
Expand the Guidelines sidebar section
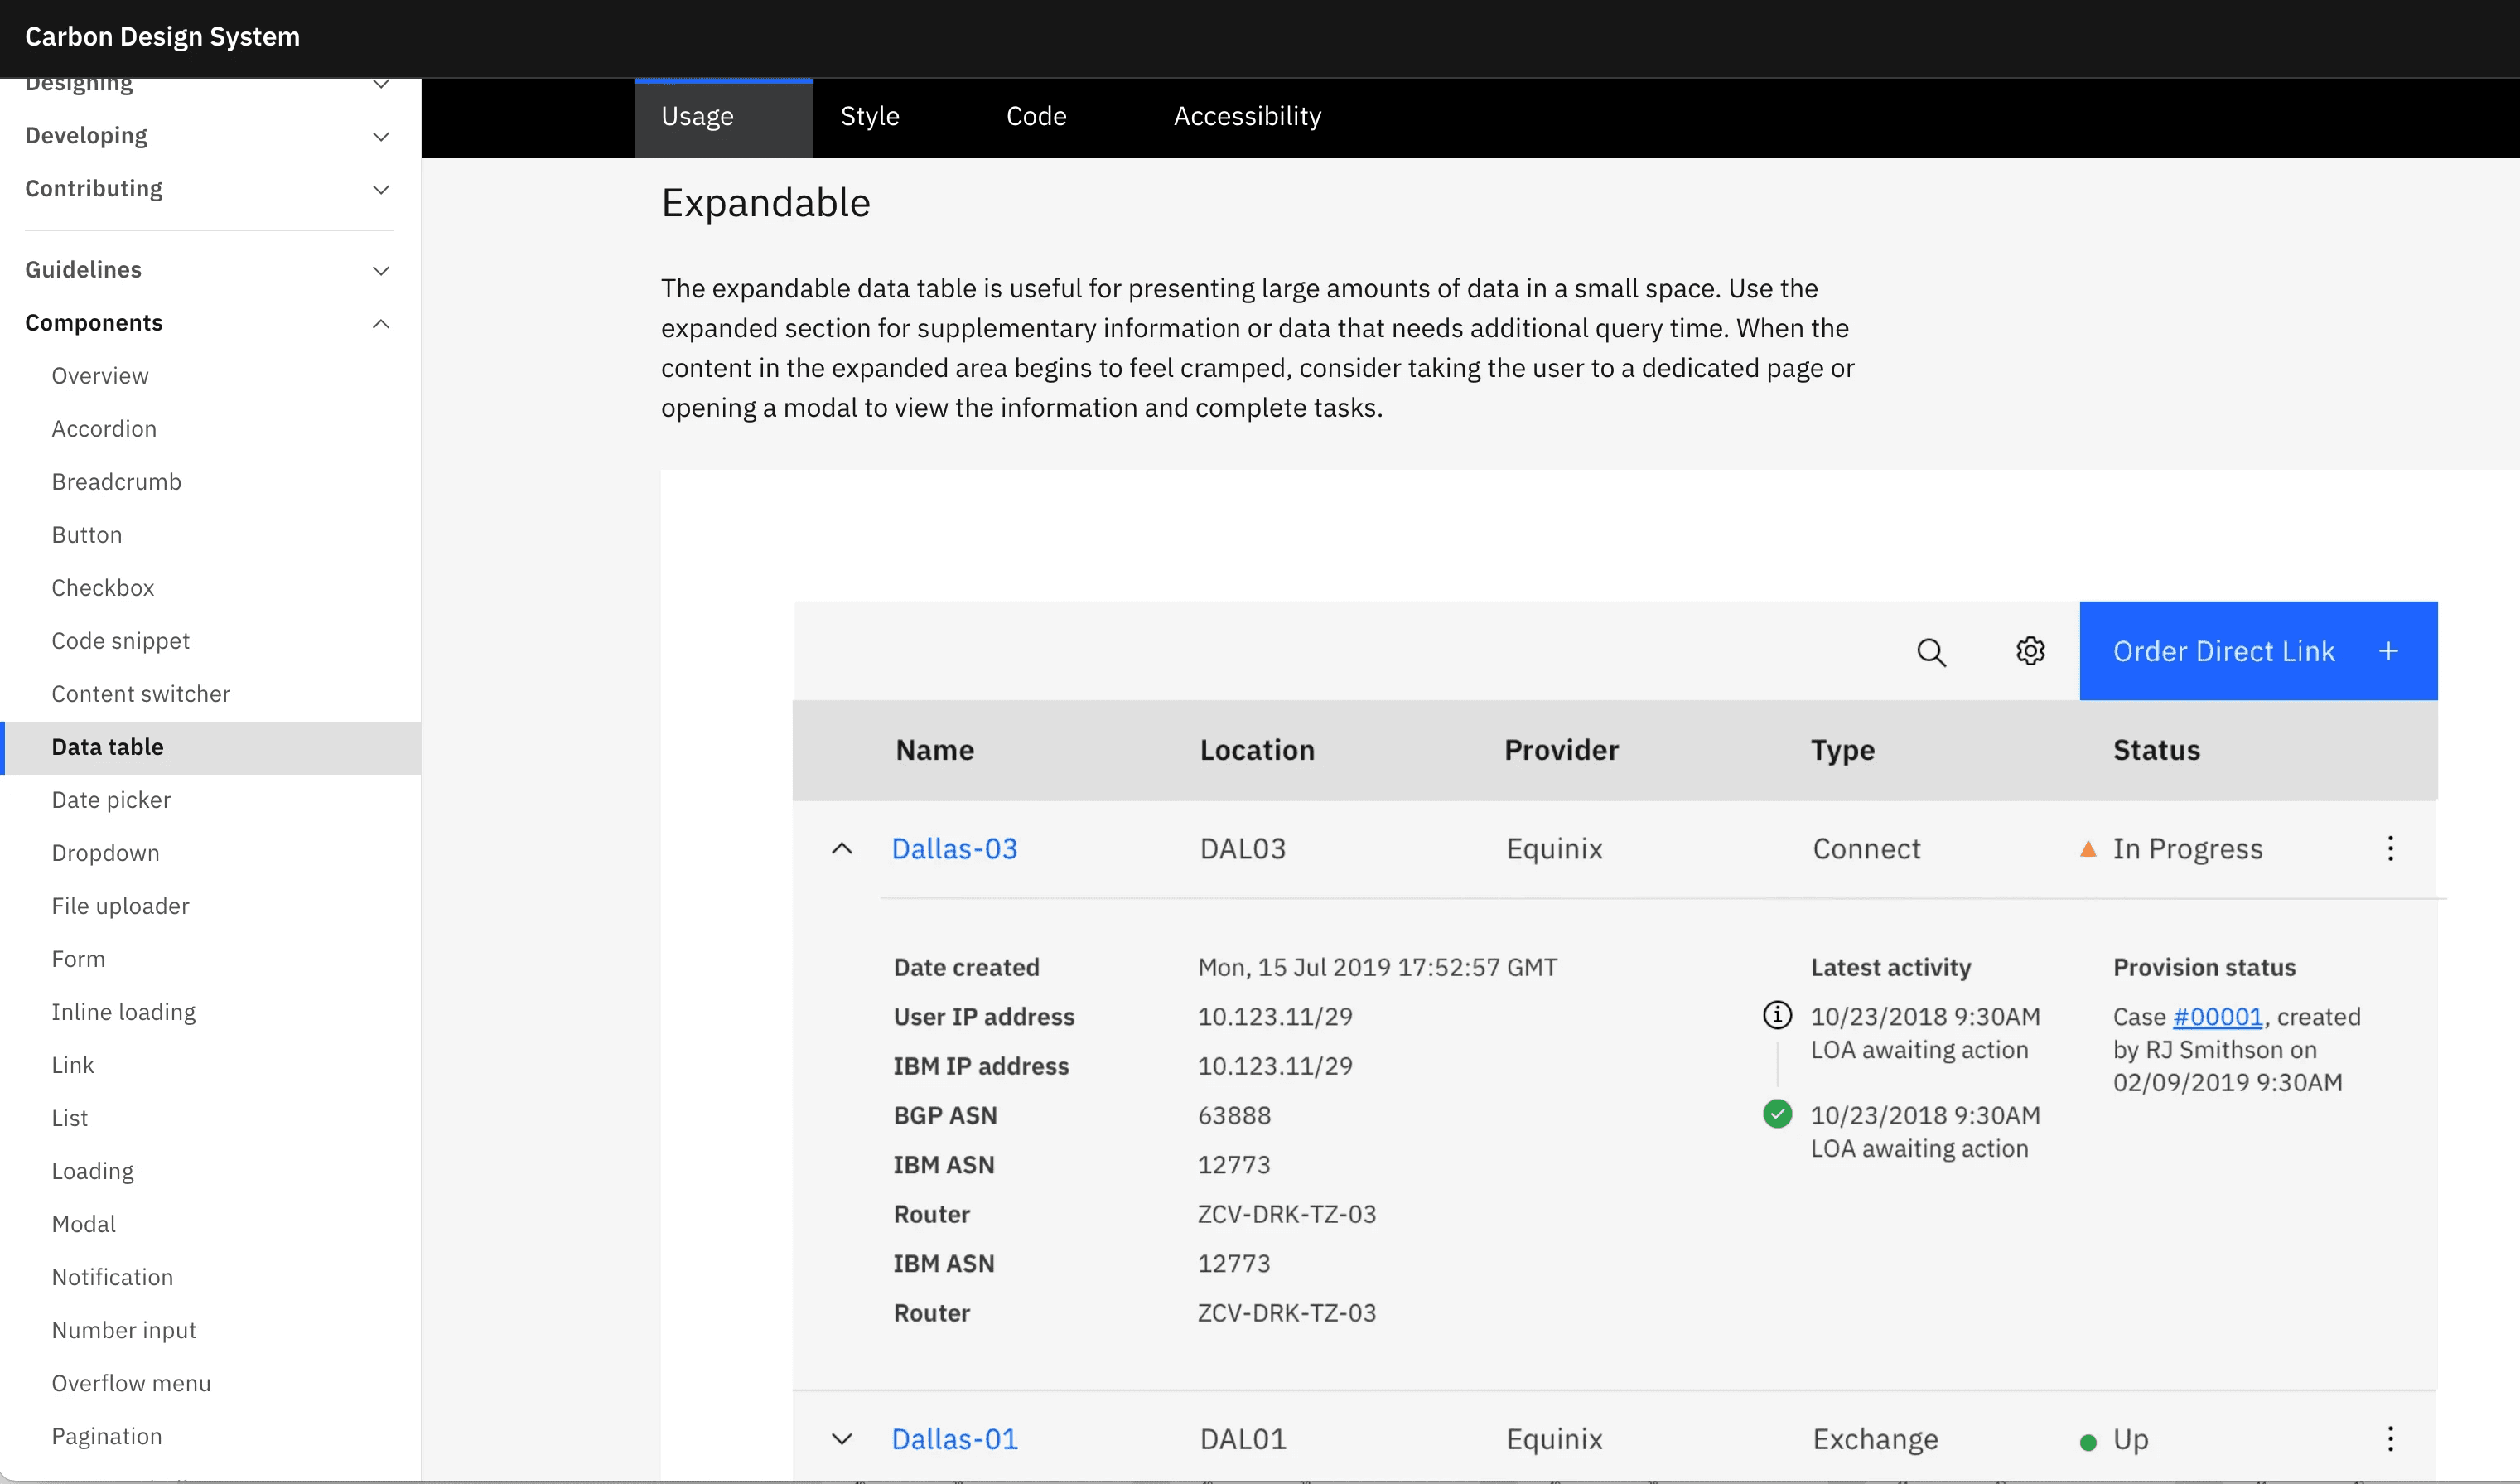point(381,270)
